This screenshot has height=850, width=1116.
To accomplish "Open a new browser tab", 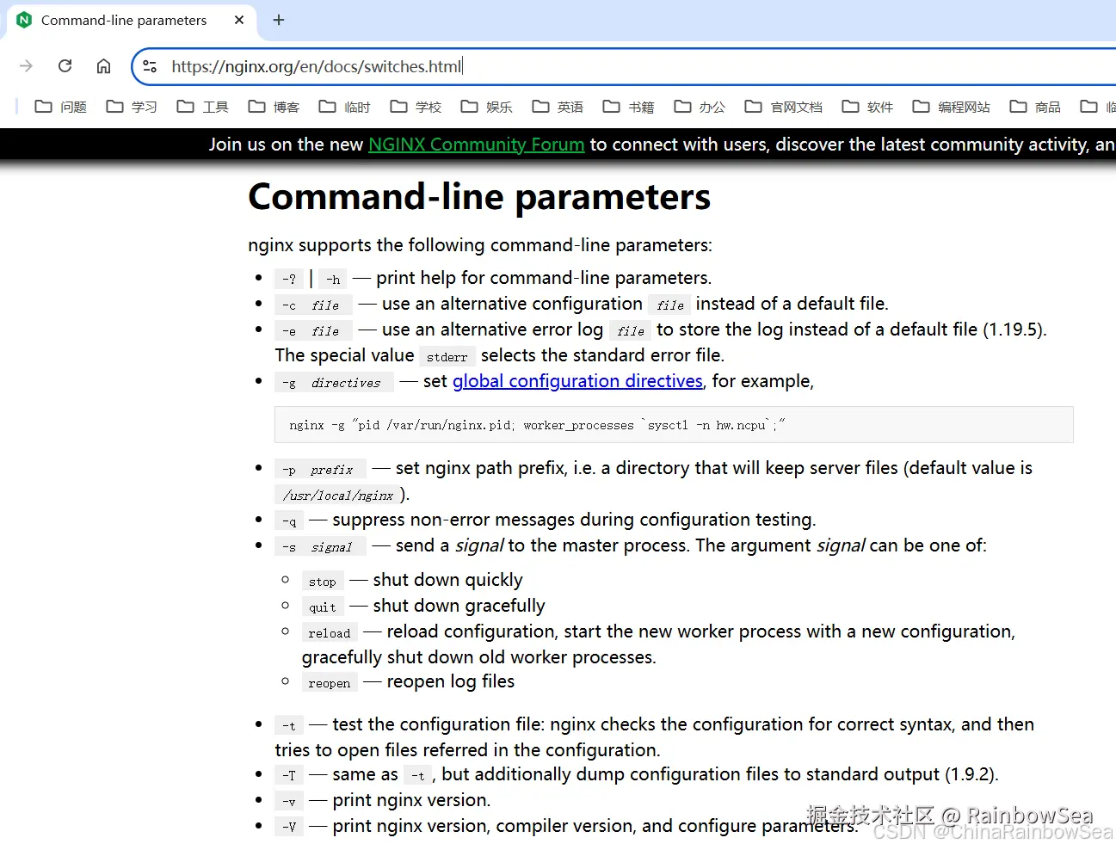I will (x=279, y=20).
